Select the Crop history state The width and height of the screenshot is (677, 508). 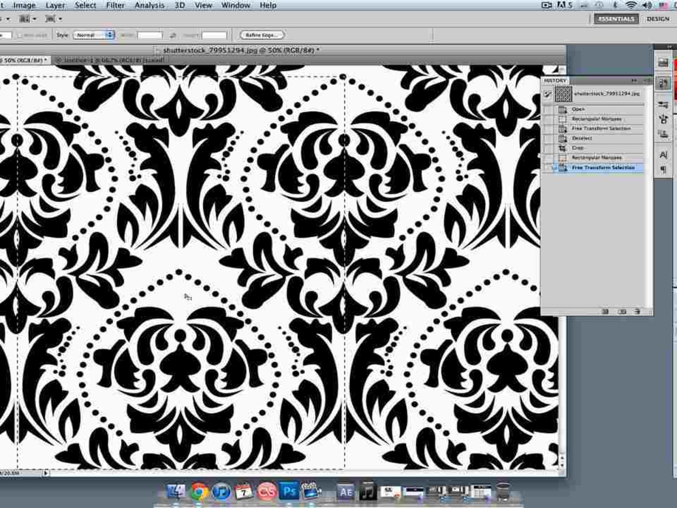[x=599, y=148]
